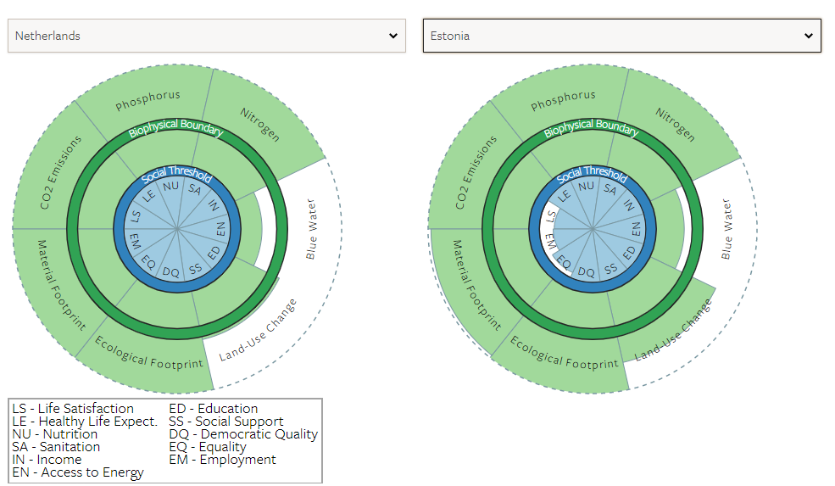Select ED wedge in Netherlands chart
The width and height of the screenshot is (835, 486).
click(214, 253)
